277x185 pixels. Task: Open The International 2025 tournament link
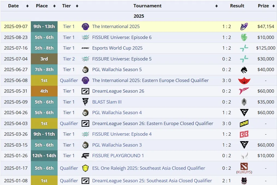(x=116, y=26)
